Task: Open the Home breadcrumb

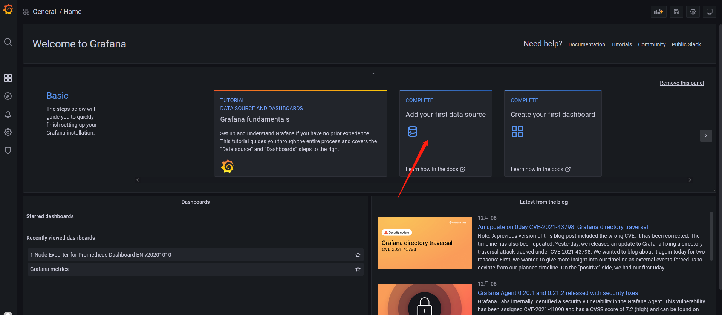Action: pos(73,12)
